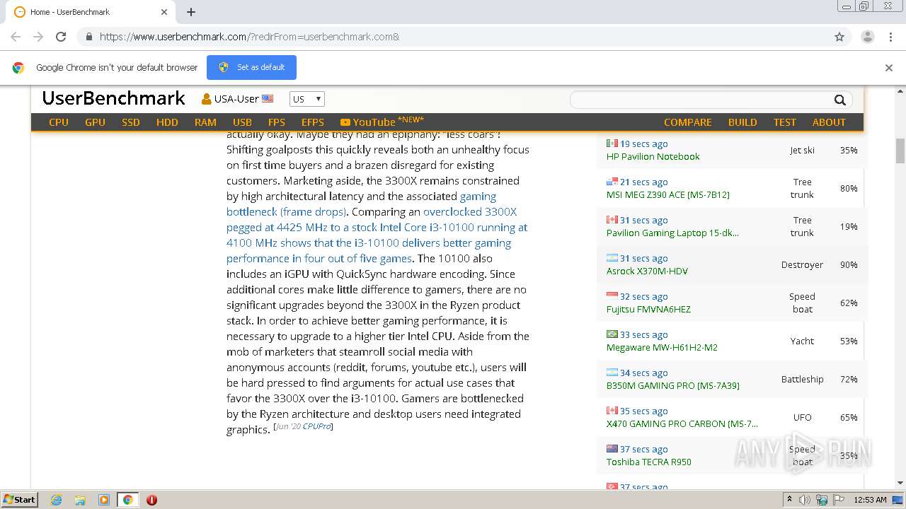The image size is (906, 509).
Task: Click the US flag next to USA-User
Action: click(x=268, y=99)
